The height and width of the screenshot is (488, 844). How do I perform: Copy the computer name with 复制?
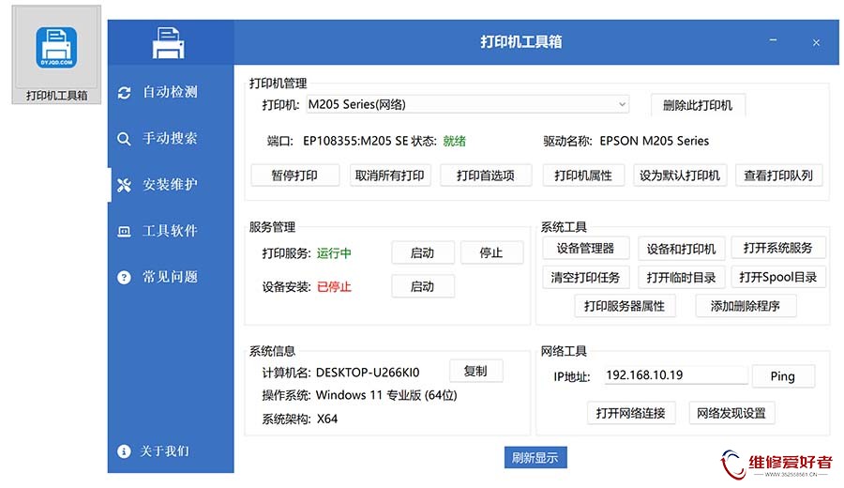click(x=475, y=371)
